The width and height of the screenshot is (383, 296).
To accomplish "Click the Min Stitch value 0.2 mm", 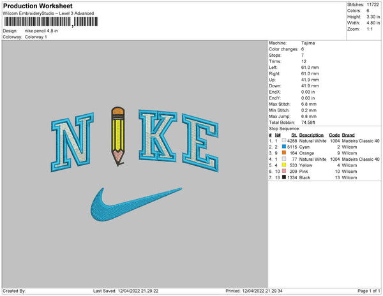I will (x=309, y=110).
